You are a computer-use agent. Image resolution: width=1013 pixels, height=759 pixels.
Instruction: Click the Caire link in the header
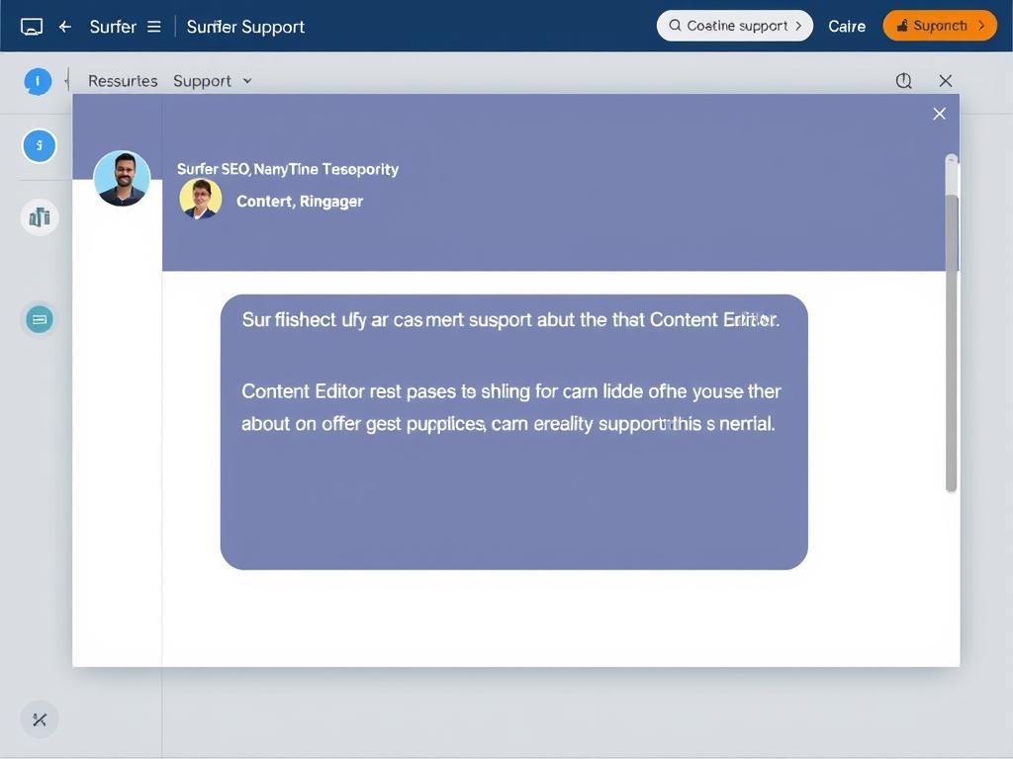847,27
